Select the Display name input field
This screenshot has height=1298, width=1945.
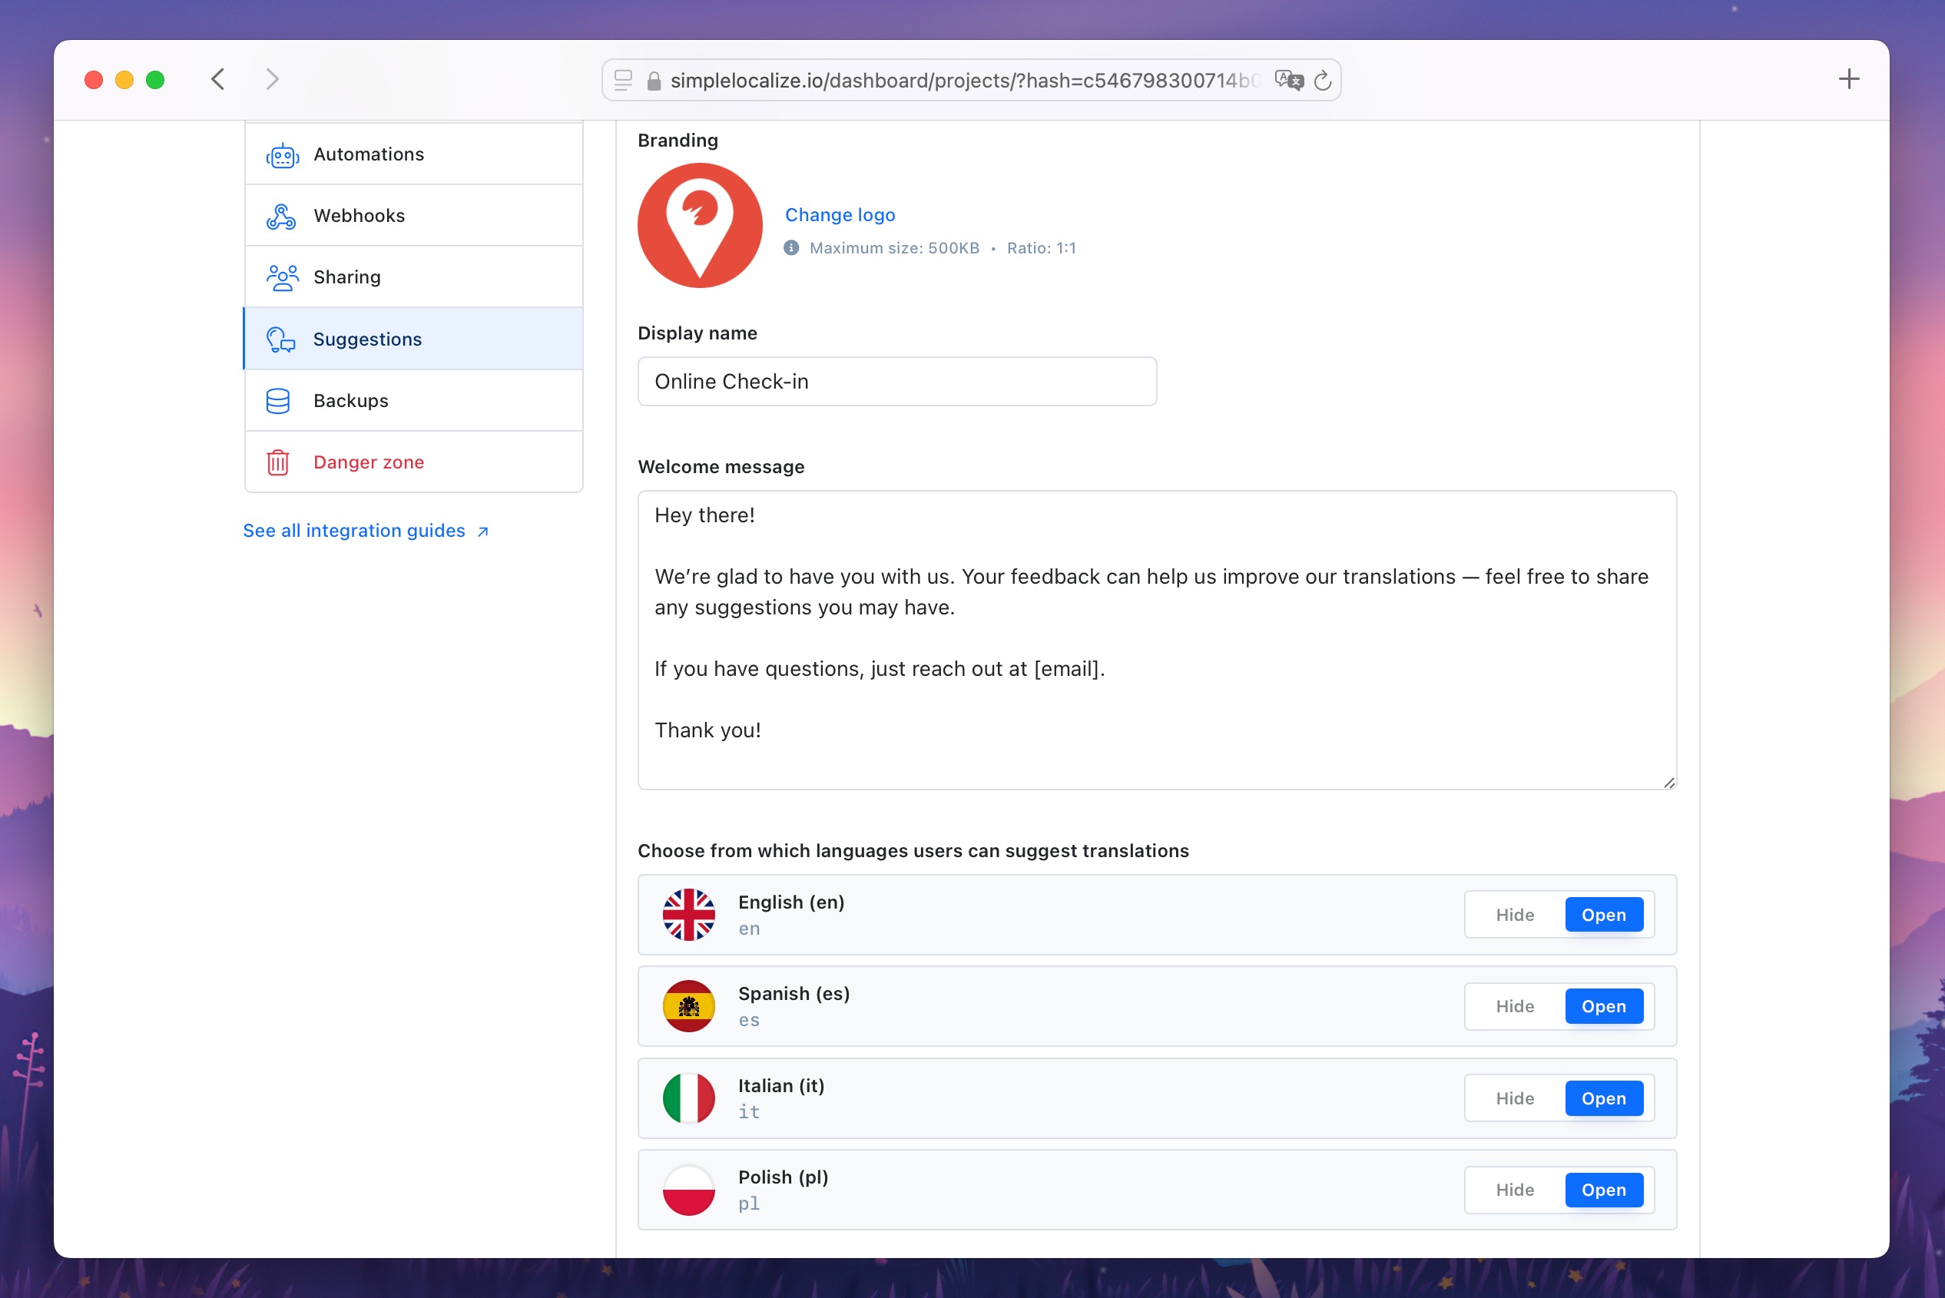point(896,381)
